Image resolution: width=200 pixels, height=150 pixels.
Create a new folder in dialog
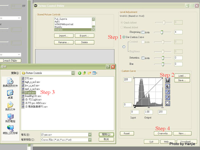89,73
